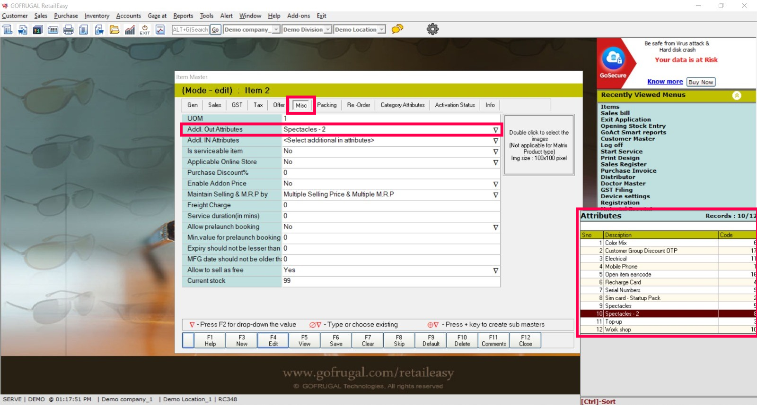The image size is (757, 405).
Task: Open the settings gear icon
Action: [x=432, y=29]
